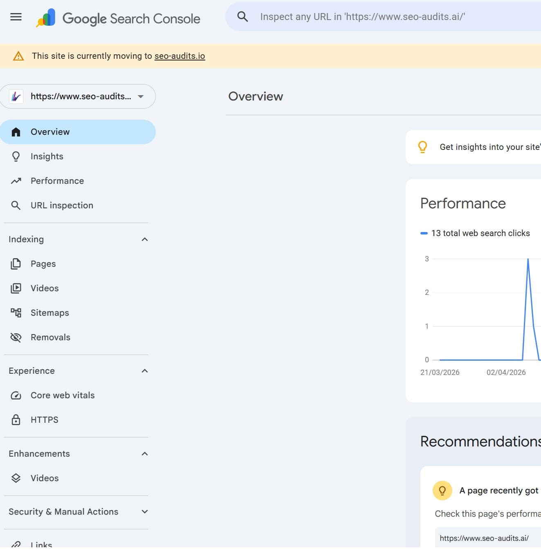Click the 13 total web search clicks legend
This screenshot has width=541, height=551.
(475, 233)
